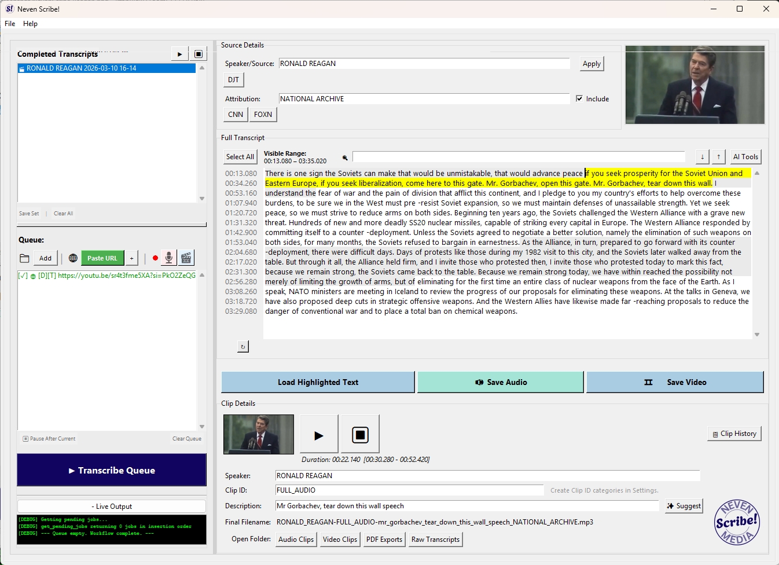Uncheck the Include attribution checkbox
779x565 pixels.
click(579, 99)
